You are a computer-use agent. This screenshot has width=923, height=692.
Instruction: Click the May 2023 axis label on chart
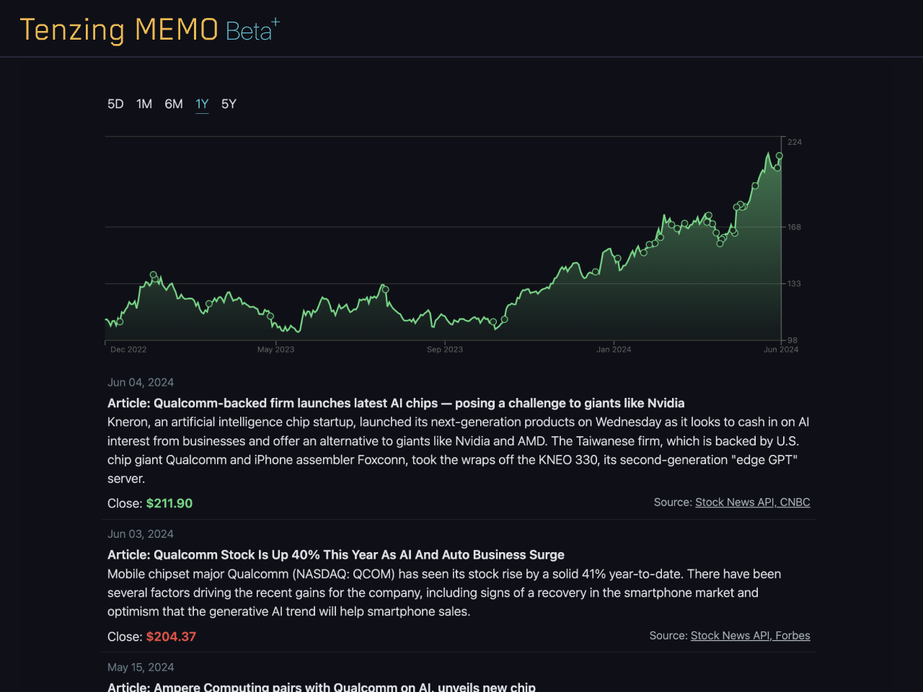[x=276, y=349]
